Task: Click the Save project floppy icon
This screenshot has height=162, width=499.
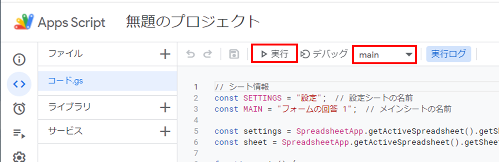Action: click(x=234, y=54)
